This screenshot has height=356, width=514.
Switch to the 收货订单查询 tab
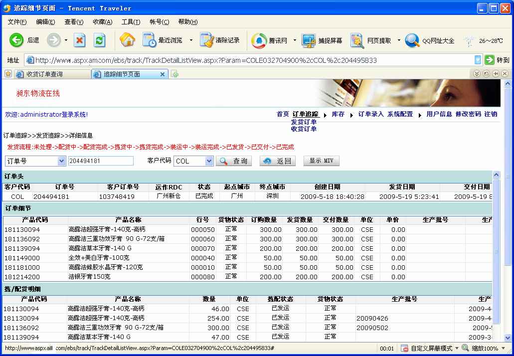(44, 74)
